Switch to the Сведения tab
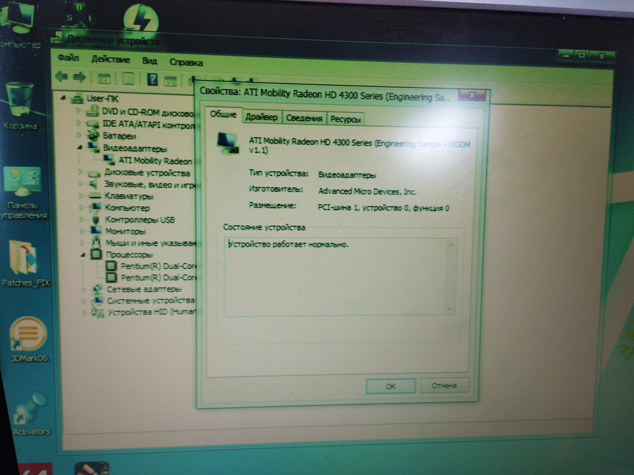 (304, 118)
